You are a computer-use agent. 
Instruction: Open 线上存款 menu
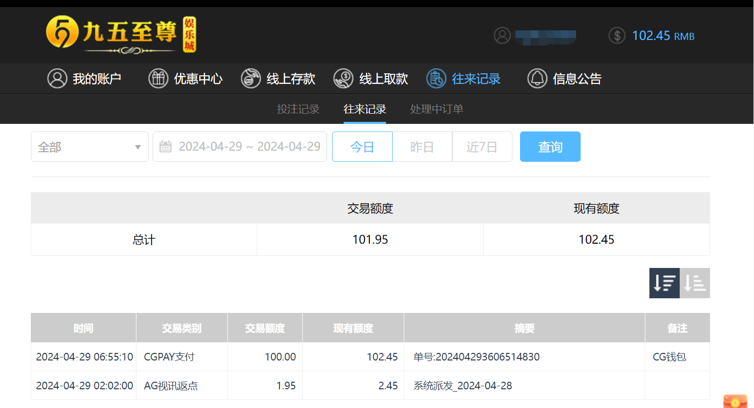click(x=291, y=78)
